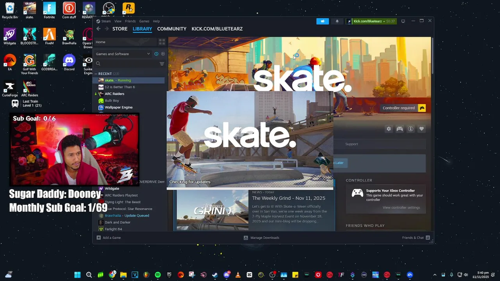This screenshot has width=500, height=281.
Task: Toggle sort by recent activity clock icon
Action: [156, 54]
